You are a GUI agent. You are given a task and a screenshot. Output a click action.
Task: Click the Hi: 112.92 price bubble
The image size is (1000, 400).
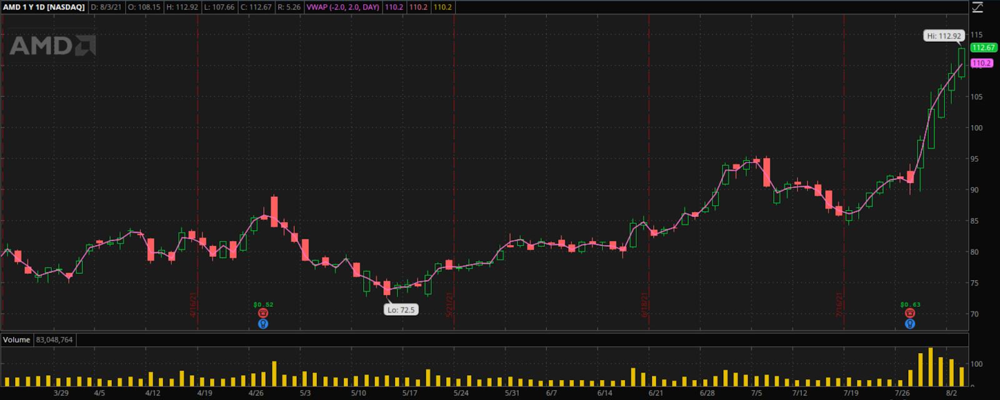tap(944, 36)
